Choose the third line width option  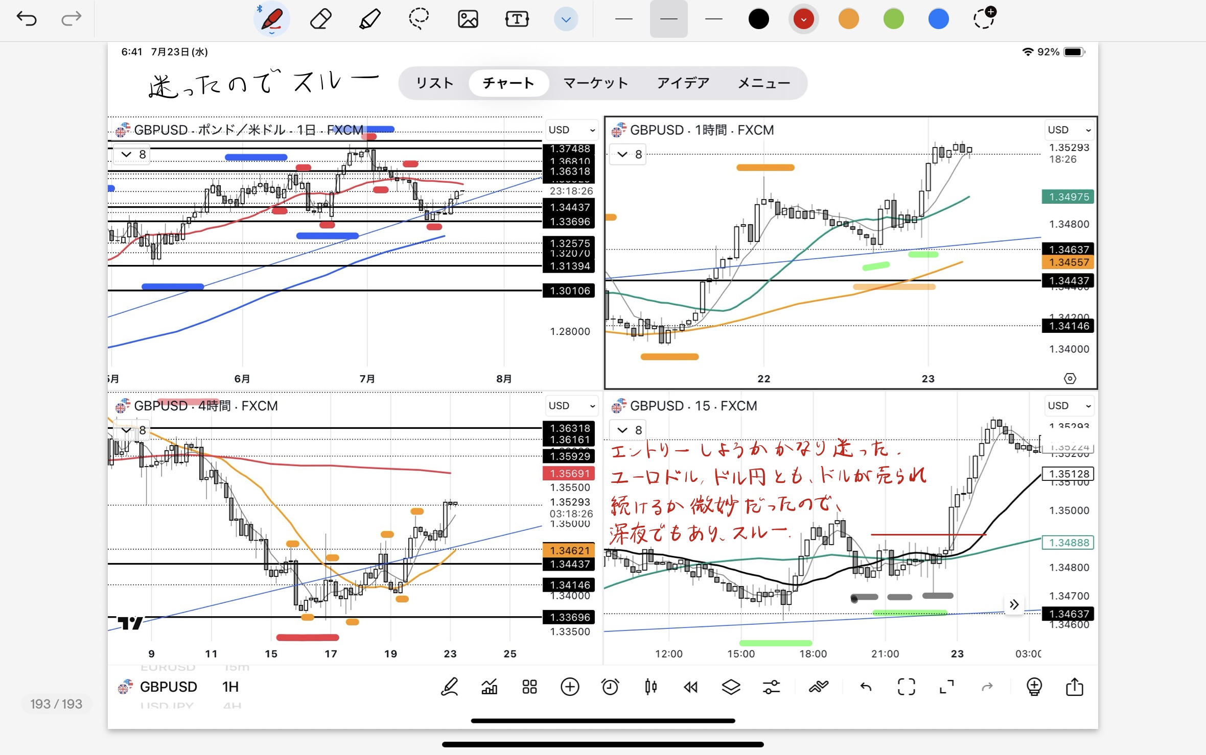click(x=713, y=19)
